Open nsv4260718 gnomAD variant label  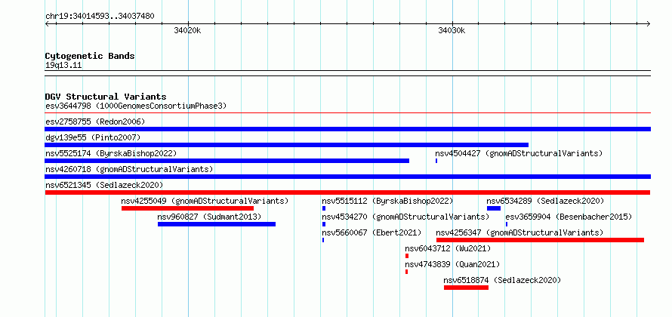pyautogui.click(x=129, y=169)
